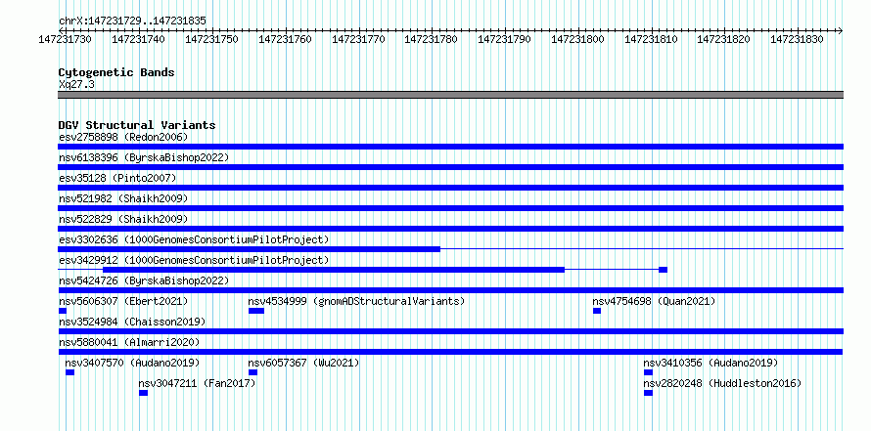Click the blue feature bar under nsv4534999
Image resolution: width=871 pixels, height=431 pixels.
(x=256, y=311)
